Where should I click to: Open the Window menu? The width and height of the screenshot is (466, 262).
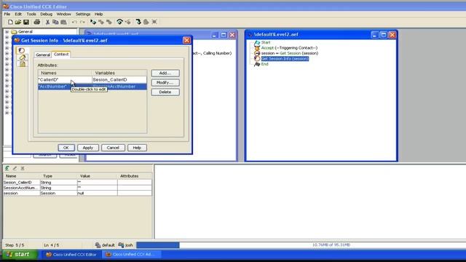[x=63, y=14]
